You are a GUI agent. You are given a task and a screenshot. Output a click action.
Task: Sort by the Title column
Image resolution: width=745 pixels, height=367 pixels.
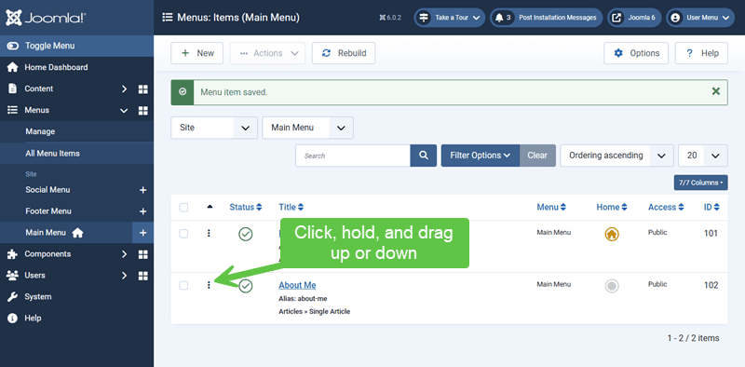pyautogui.click(x=291, y=208)
